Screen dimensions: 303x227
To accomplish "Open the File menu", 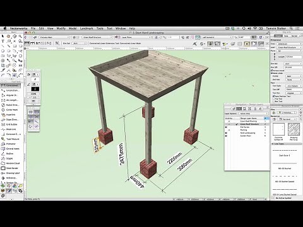I will [33, 28].
